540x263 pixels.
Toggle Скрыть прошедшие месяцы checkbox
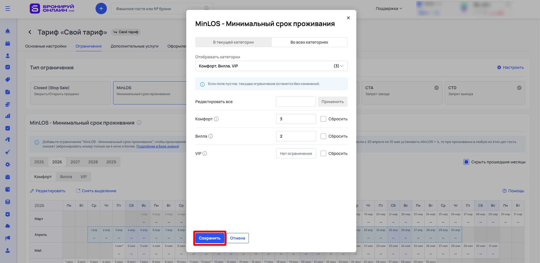(466, 162)
